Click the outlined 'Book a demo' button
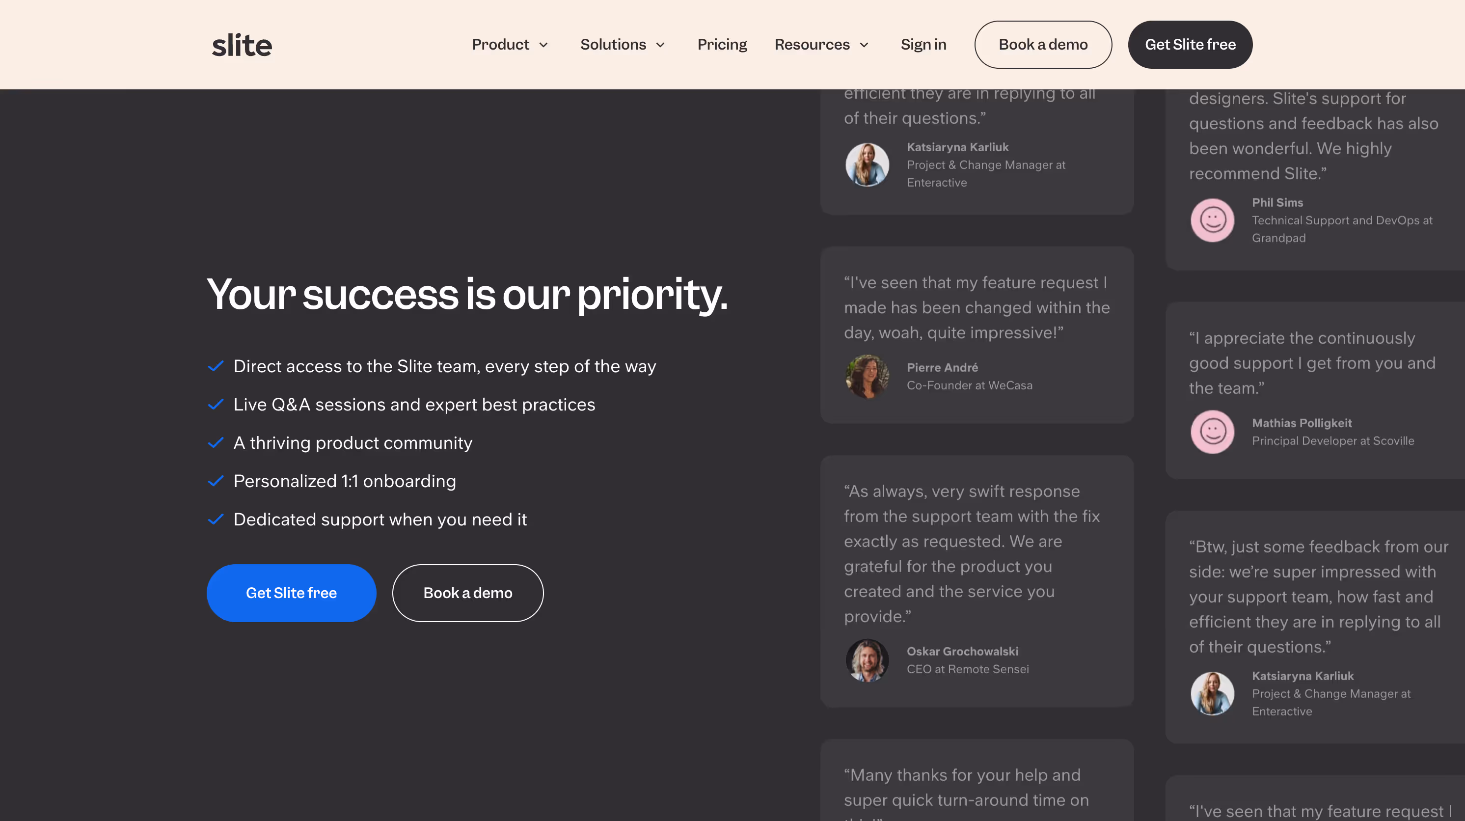Image resolution: width=1465 pixels, height=821 pixels. pyautogui.click(x=467, y=592)
